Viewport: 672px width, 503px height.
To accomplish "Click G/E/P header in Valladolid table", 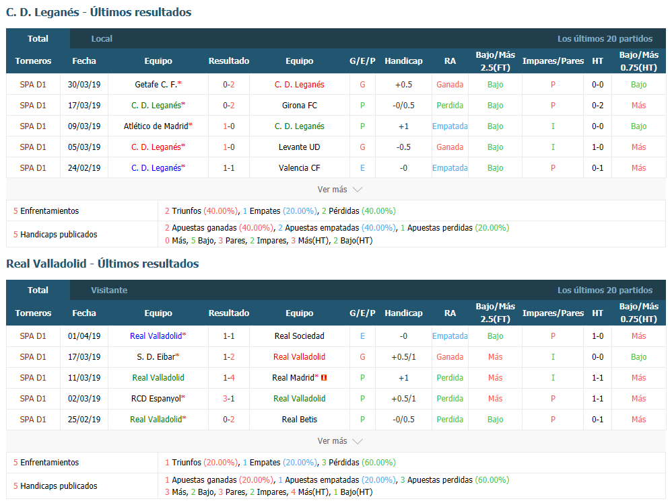I will pyautogui.click(x=362, y=313).
